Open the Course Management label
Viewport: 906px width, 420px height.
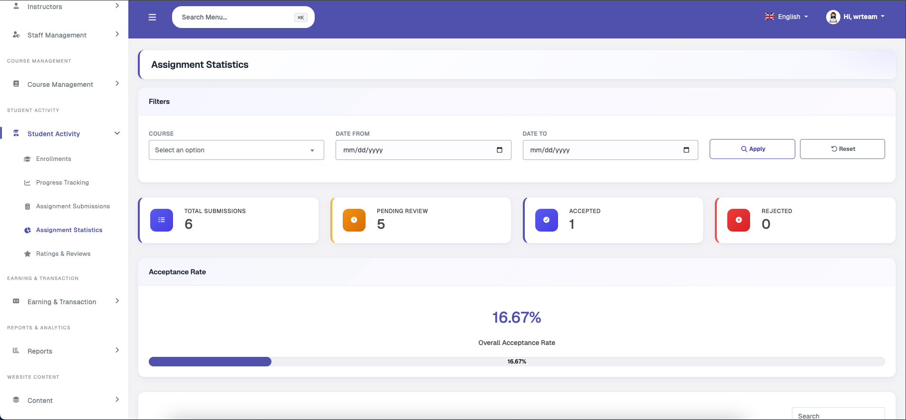[60, 84]
